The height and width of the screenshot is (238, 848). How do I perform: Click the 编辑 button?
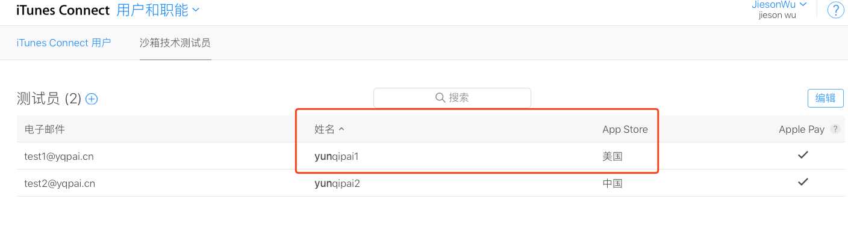tap(825, 99)
